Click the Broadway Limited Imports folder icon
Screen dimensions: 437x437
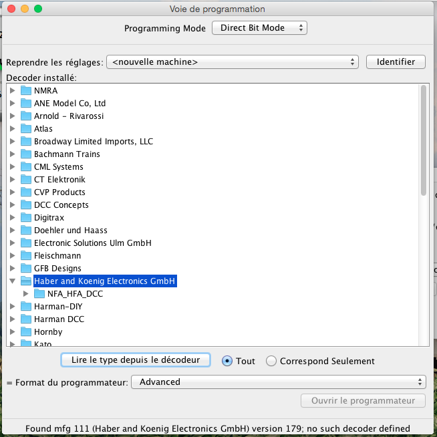26,141
